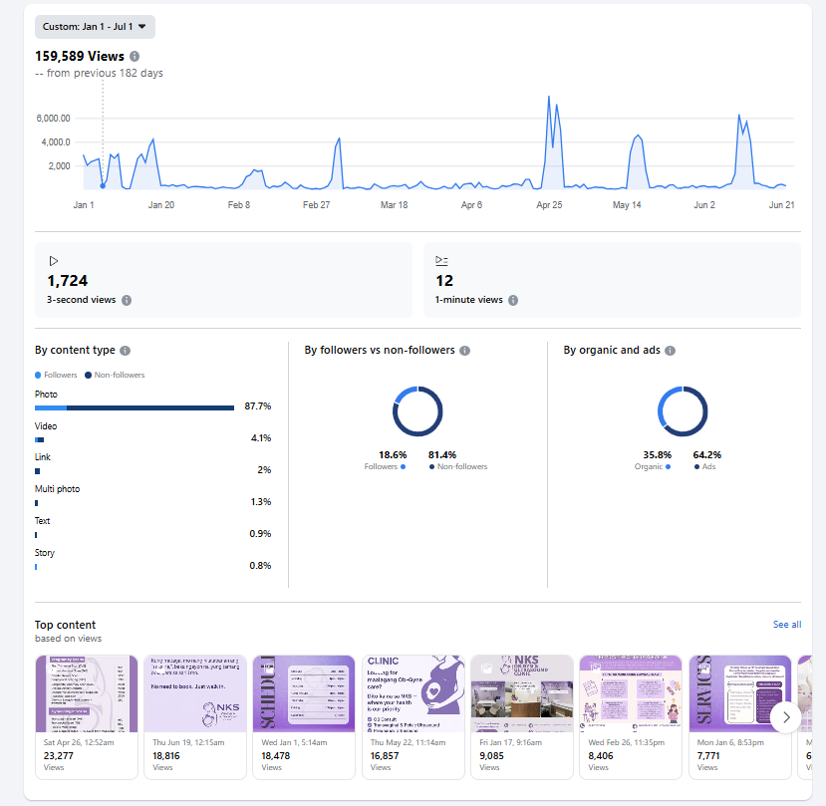Click the 18.6% Followers value
Screen dimensions: 826x806
click(393, 455)
